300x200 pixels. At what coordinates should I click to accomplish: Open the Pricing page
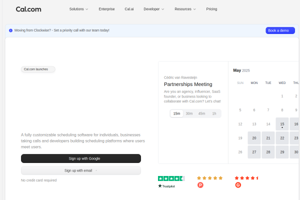pyautogui.click(x=211, y=9)
